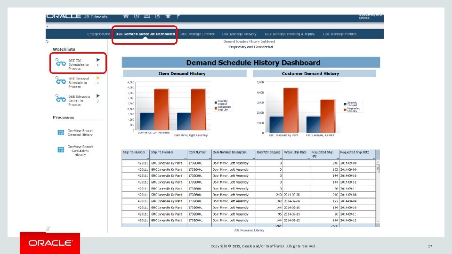The height and width of the screenshot is (254, 452).
Task: Click table scrollbar up arrow
Action: (378, 162)
